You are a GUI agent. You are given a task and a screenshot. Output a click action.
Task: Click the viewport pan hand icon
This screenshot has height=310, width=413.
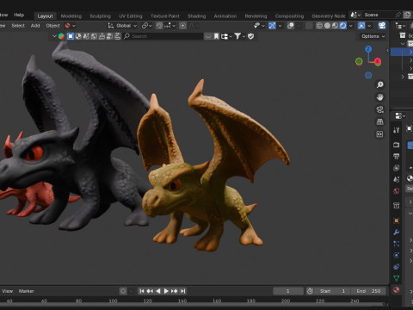point(379,97)
